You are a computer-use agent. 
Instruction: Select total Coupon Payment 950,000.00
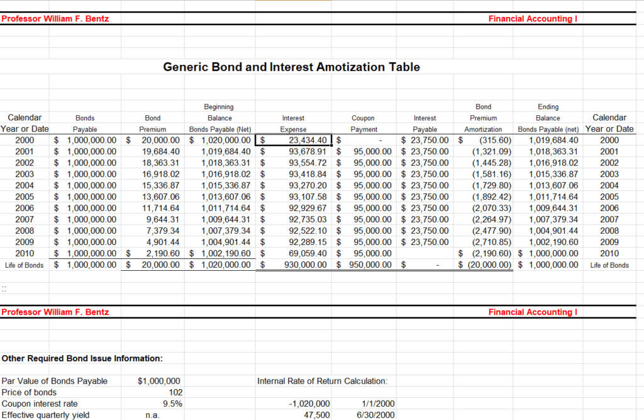coord(364,265)
